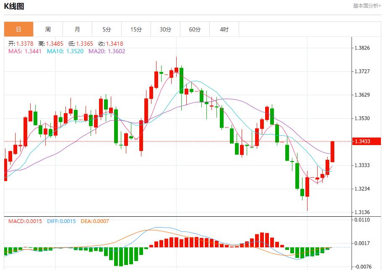The image size is (383, 270).
Task: Select the 5分 interval tab
Action: click(x=106, y=29)
